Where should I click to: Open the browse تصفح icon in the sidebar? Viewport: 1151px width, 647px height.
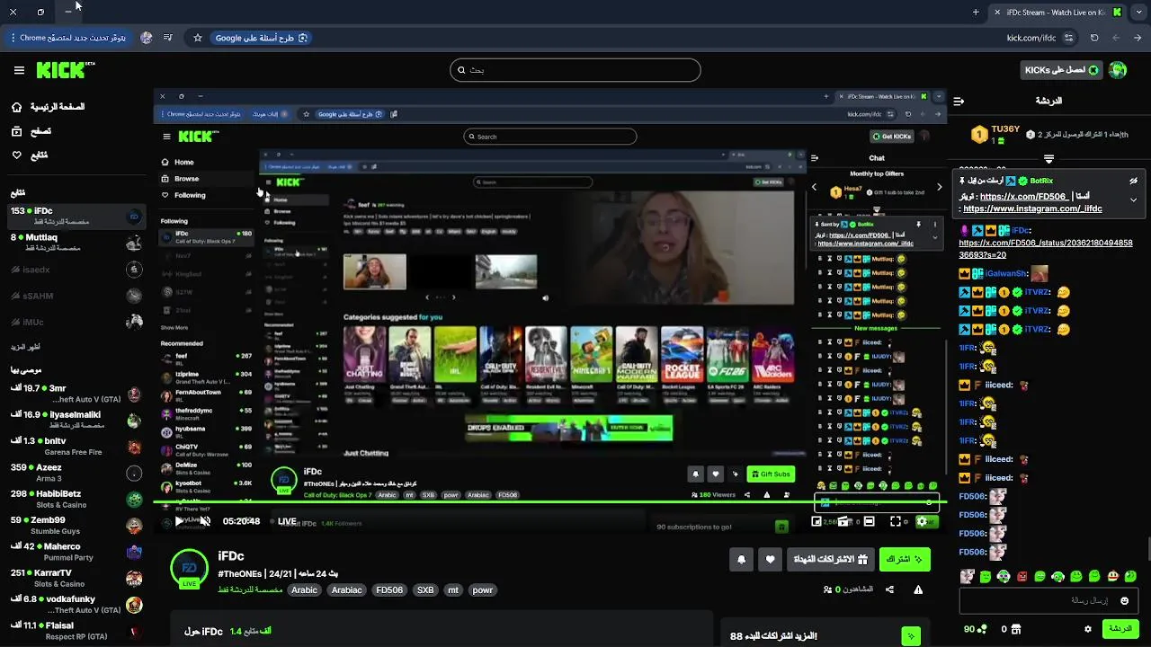(x=16, y=131)
